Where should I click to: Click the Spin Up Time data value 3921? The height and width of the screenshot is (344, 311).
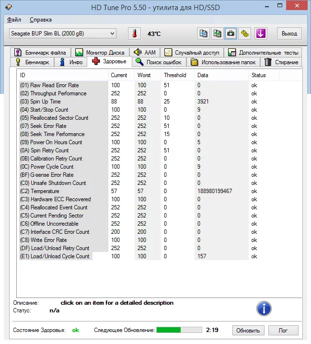[203, 102]
